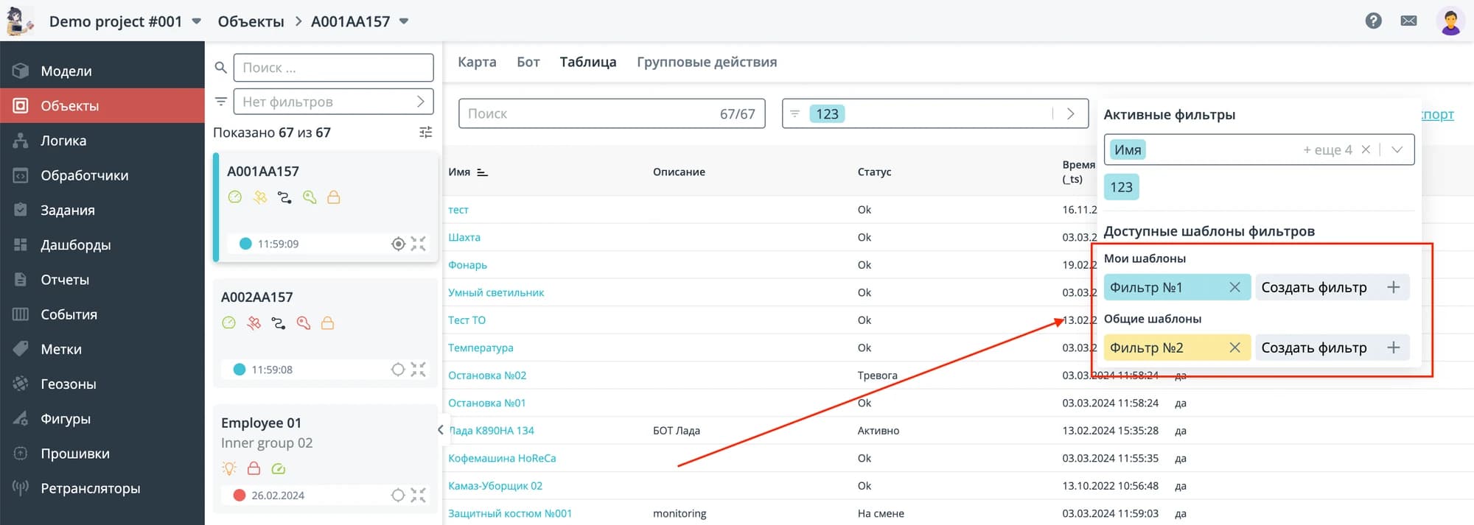Expand A002AA157 card with fullscreen arrows icon
The height and width of the screenshot is (525, 1474).
pyautogui.click(x=419, y=370)
